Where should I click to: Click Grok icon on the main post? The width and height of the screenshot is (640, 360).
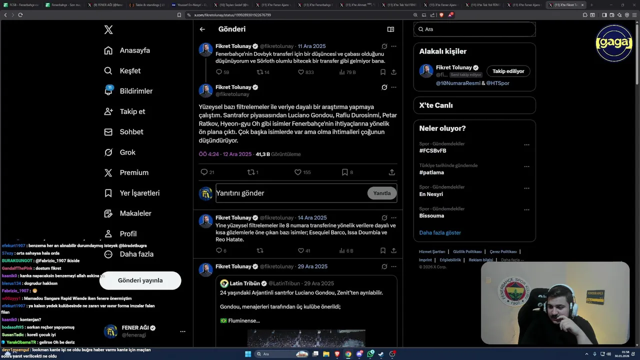coord(384,87)
